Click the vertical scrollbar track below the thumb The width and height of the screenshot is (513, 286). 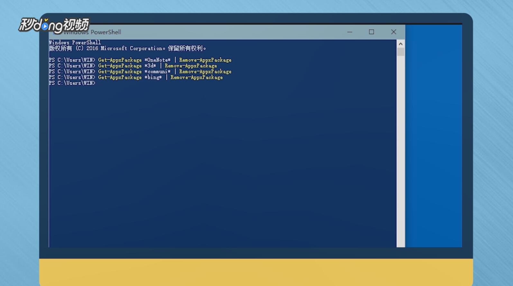click(400, 151)
